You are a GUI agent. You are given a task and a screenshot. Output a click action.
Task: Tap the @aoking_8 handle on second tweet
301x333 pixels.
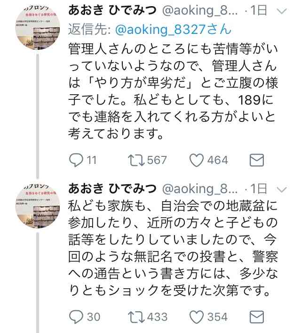(x=200, y=189)
